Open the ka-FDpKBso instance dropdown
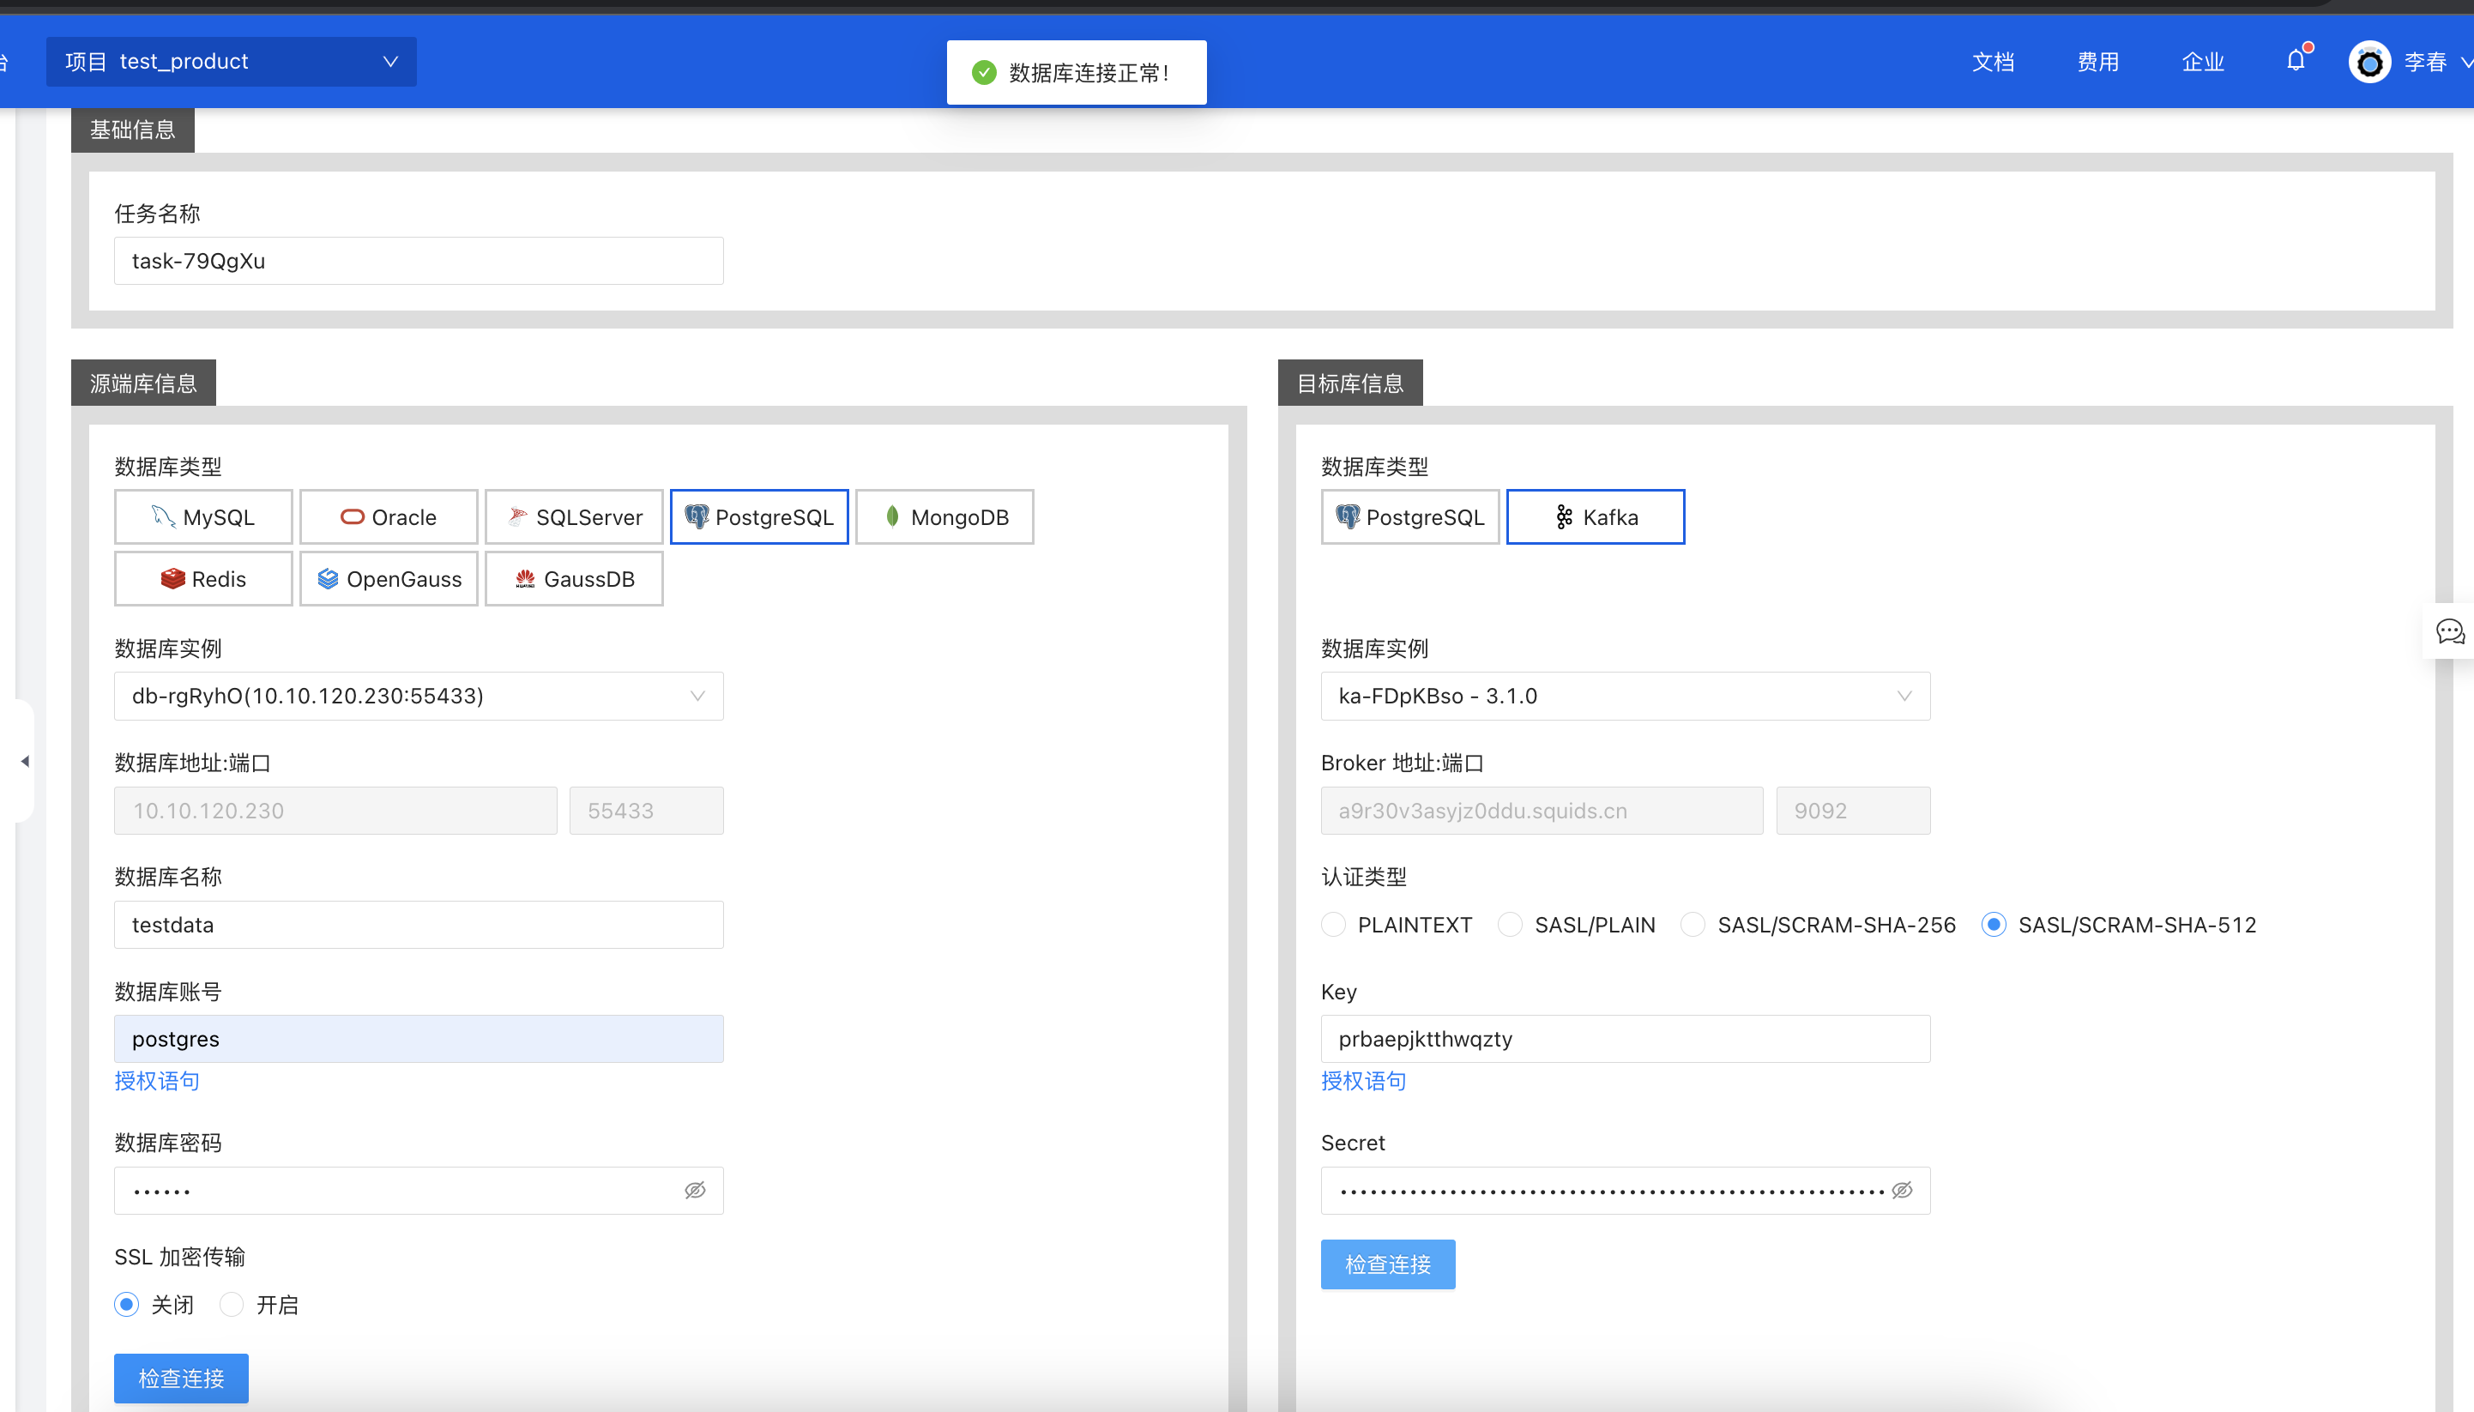The width and height of the screenshot is (2474, 1412). click(1625, 697)
